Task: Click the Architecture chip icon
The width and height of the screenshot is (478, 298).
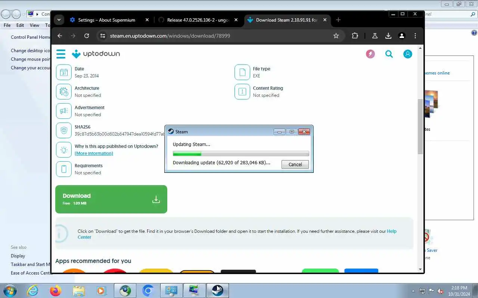Action: coord(64,92)
